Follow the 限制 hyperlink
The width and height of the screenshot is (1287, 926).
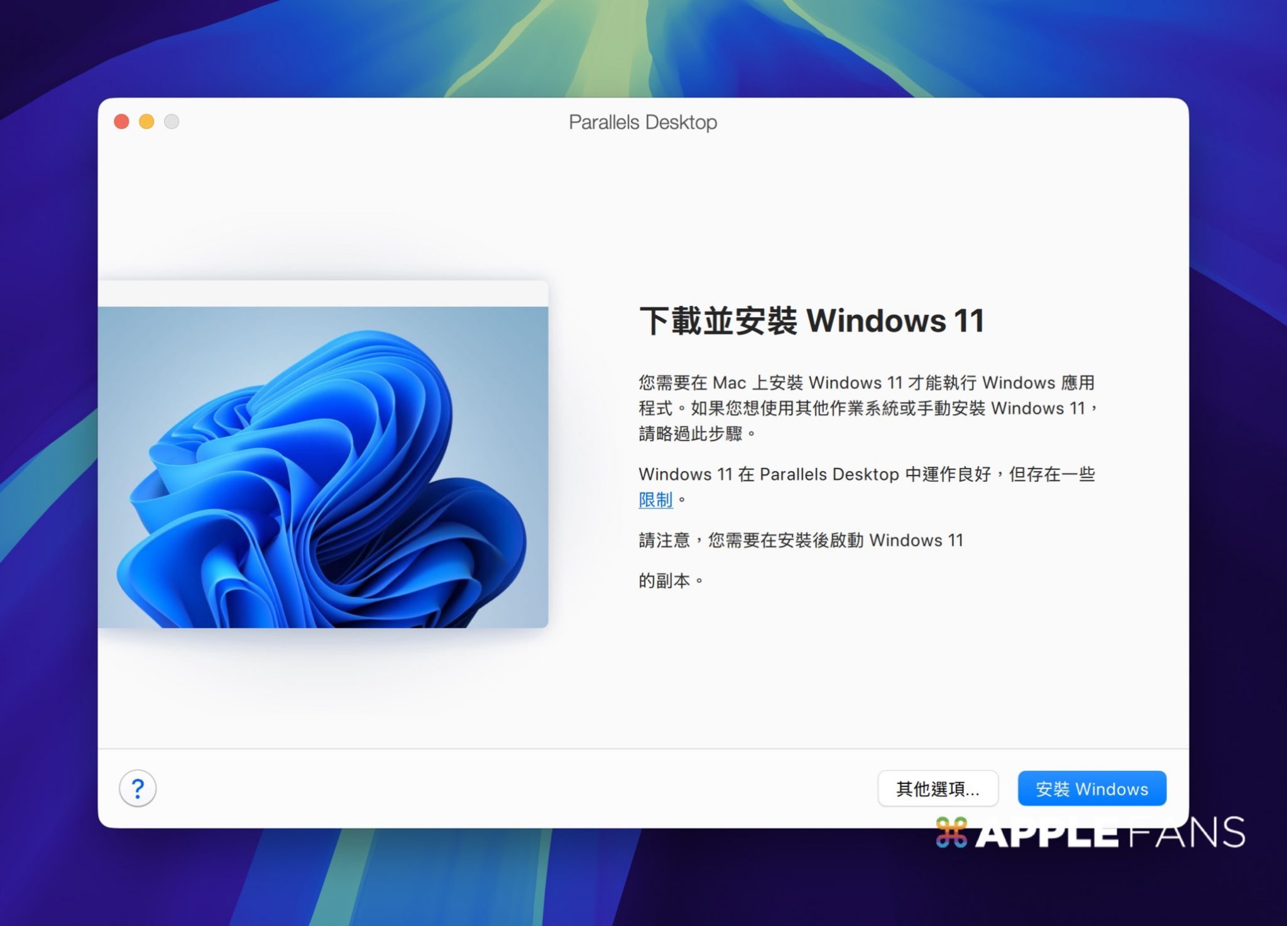[x=655, y=500]
